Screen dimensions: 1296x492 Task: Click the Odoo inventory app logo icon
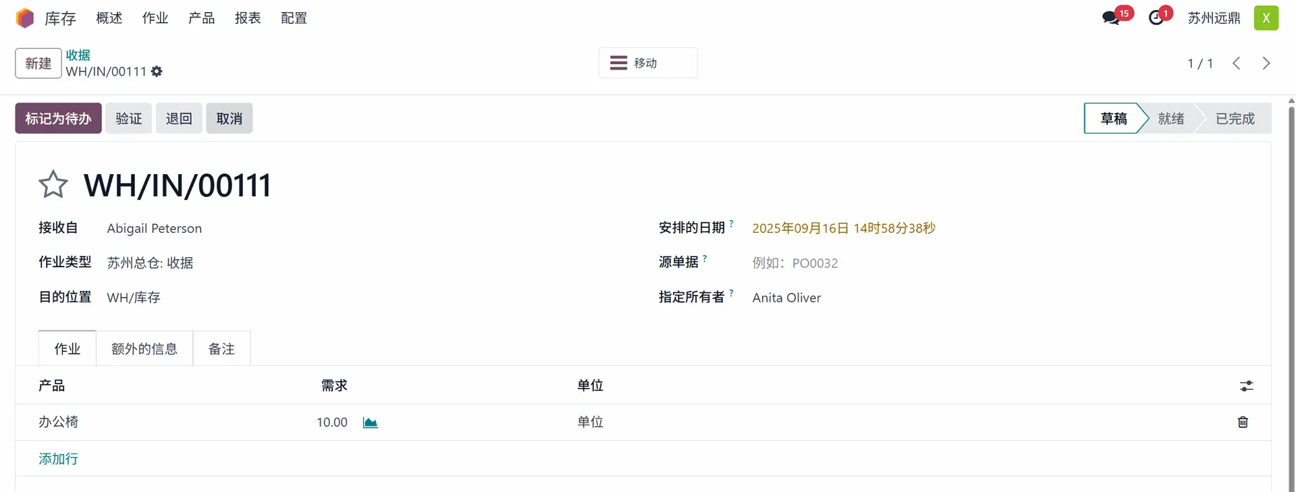pos(25,18)
